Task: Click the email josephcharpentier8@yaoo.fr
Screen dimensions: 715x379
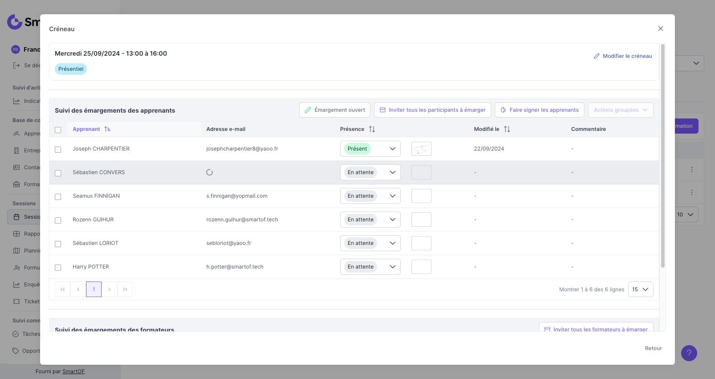Action: [242, 149]
